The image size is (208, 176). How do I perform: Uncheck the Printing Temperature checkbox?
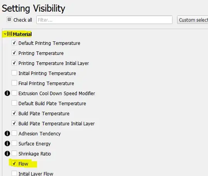(x=14, y=53)
